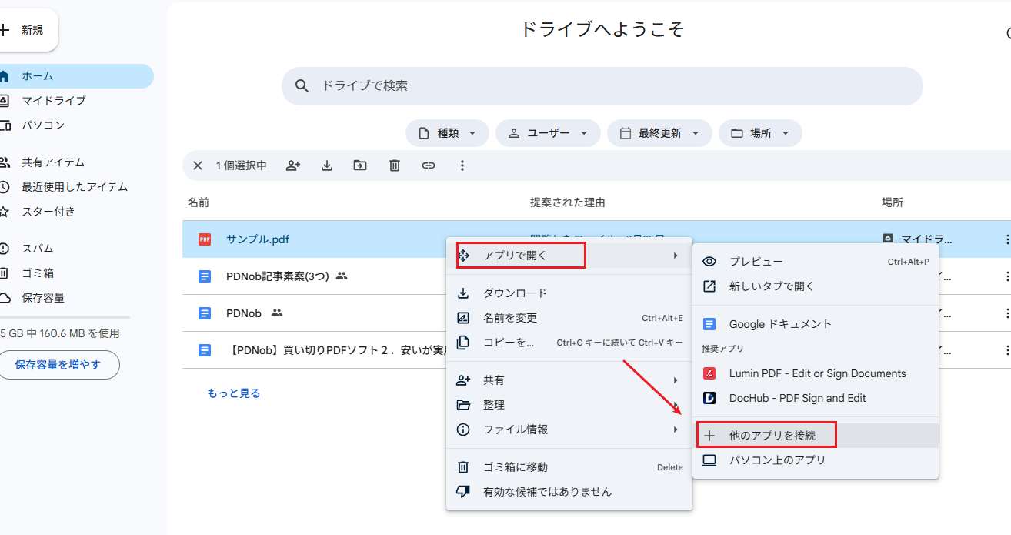Open the 最終更新 filter dropdown
The height and width of the screenshot is (535, 1011).
pyautogui.click(x=659, y=133)
